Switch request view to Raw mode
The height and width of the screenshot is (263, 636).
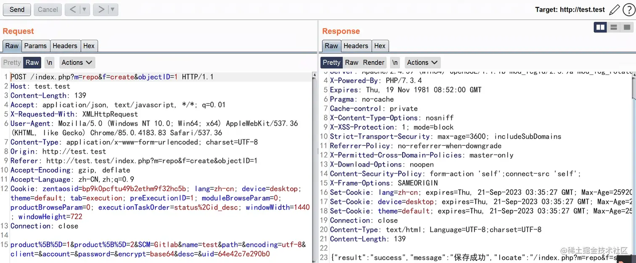coord(32,63)
